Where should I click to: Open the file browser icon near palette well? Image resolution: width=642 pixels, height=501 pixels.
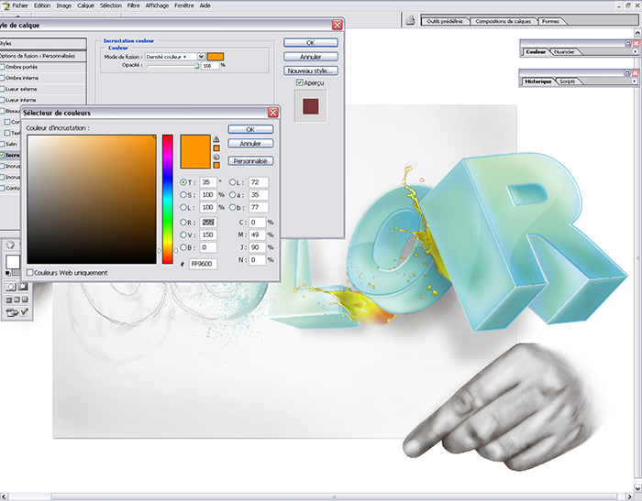(411, 20)
